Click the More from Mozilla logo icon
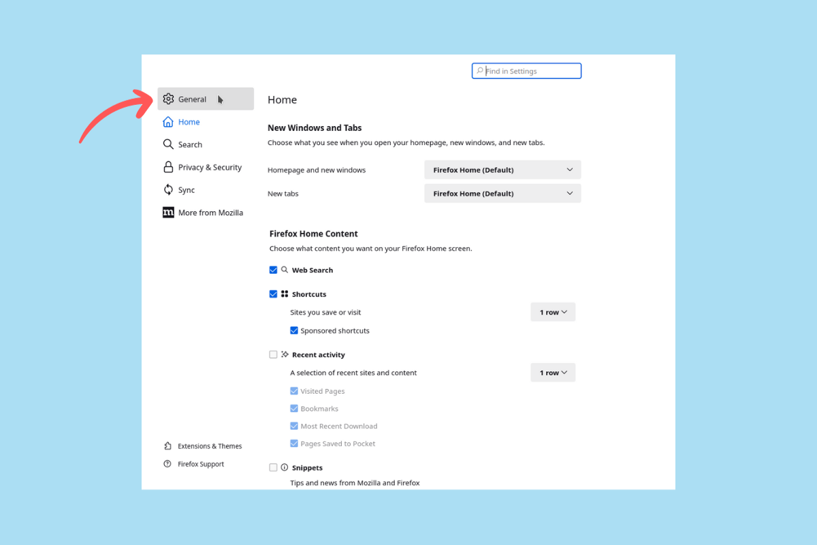This screenshot has height=545, width=817. (168, 212)
